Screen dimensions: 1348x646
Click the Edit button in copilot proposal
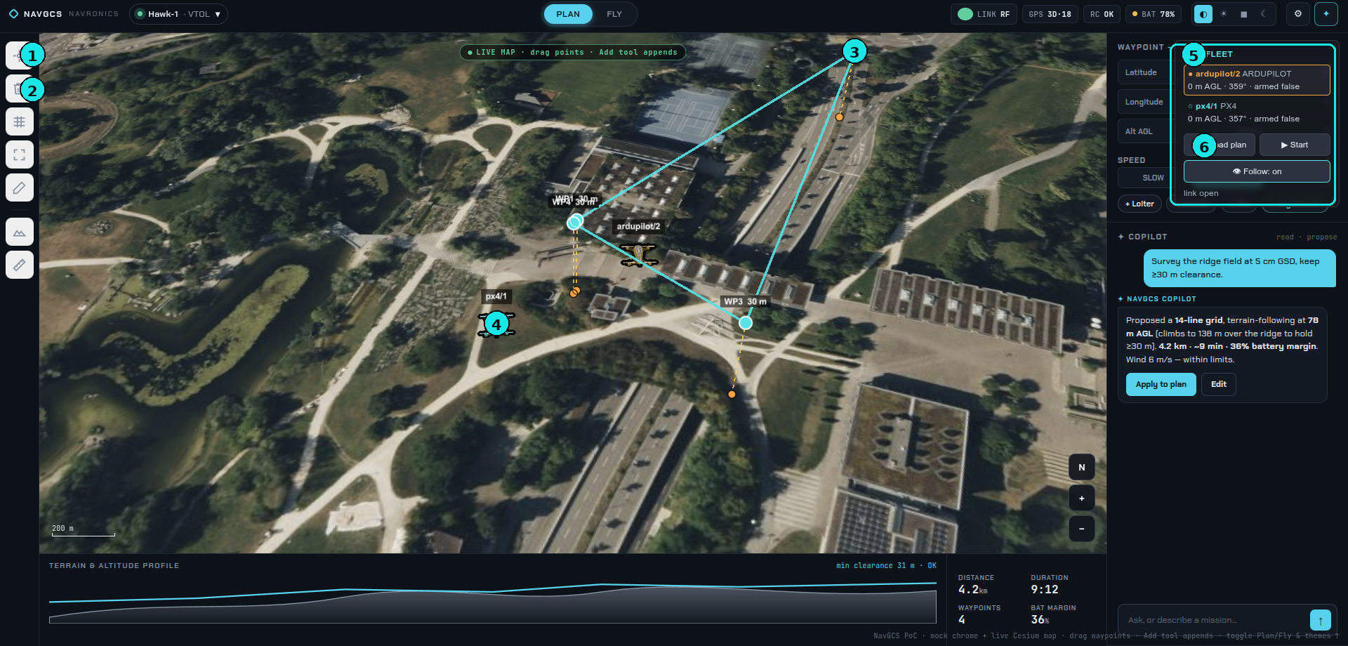(1218, 384)
